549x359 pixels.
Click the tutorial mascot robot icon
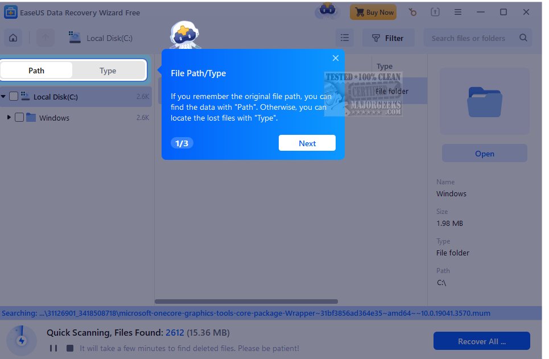(184, 35)
